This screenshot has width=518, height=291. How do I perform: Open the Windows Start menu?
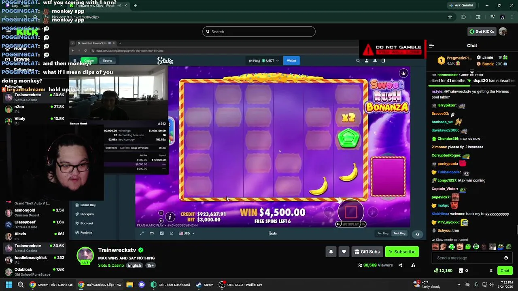click(x=8, y=285)
